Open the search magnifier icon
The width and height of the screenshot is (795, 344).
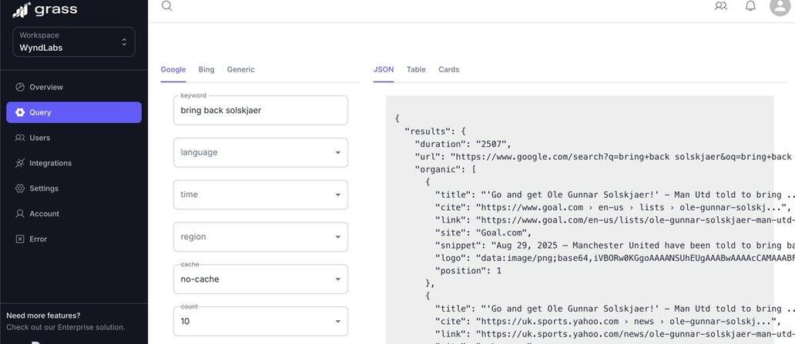point(167,5)
